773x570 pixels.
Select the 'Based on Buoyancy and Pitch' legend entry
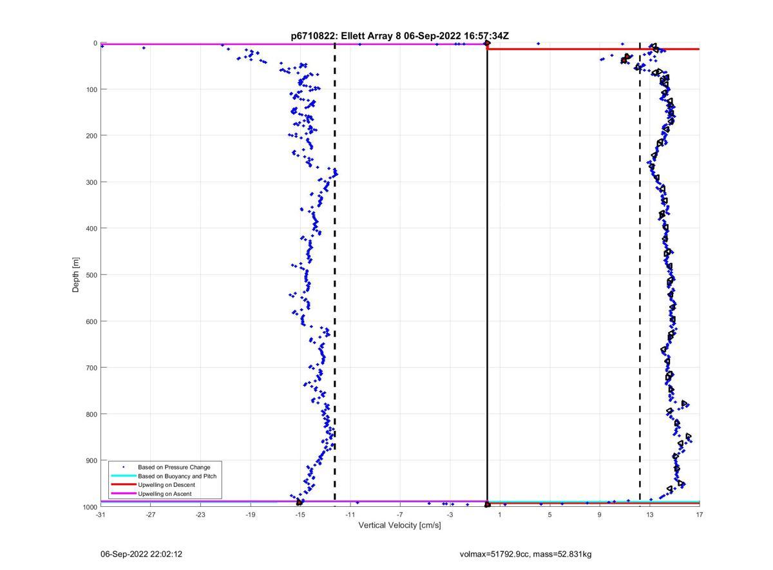pos(177,476)
